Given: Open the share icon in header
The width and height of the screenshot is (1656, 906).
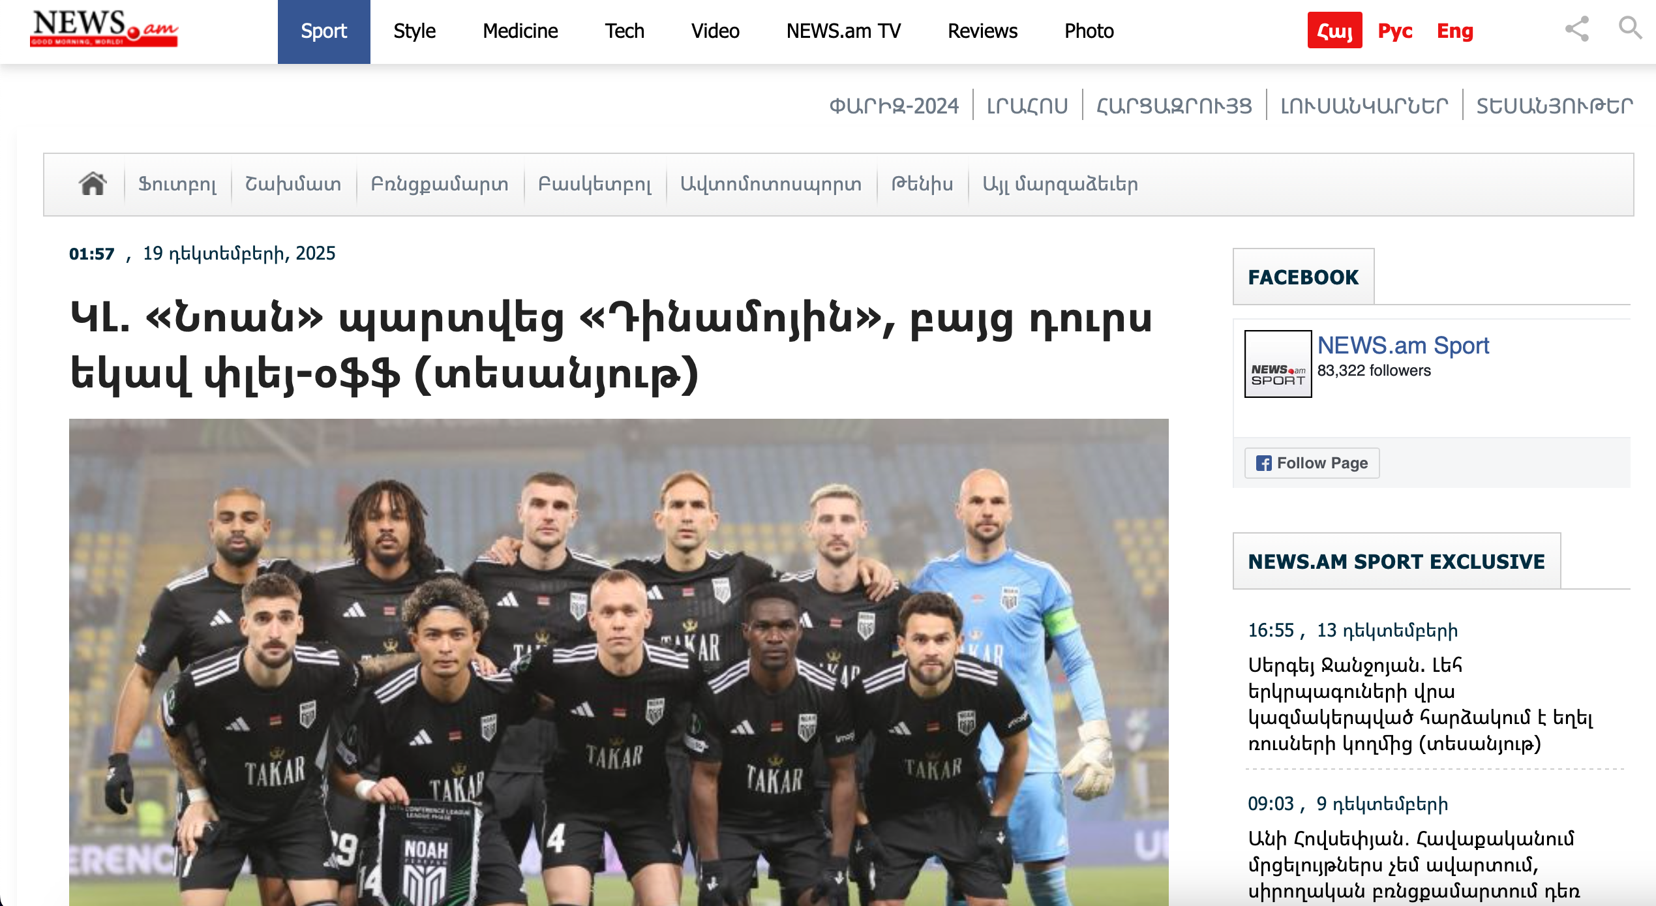Looking at the screenshot, I should click(1577, 29).
